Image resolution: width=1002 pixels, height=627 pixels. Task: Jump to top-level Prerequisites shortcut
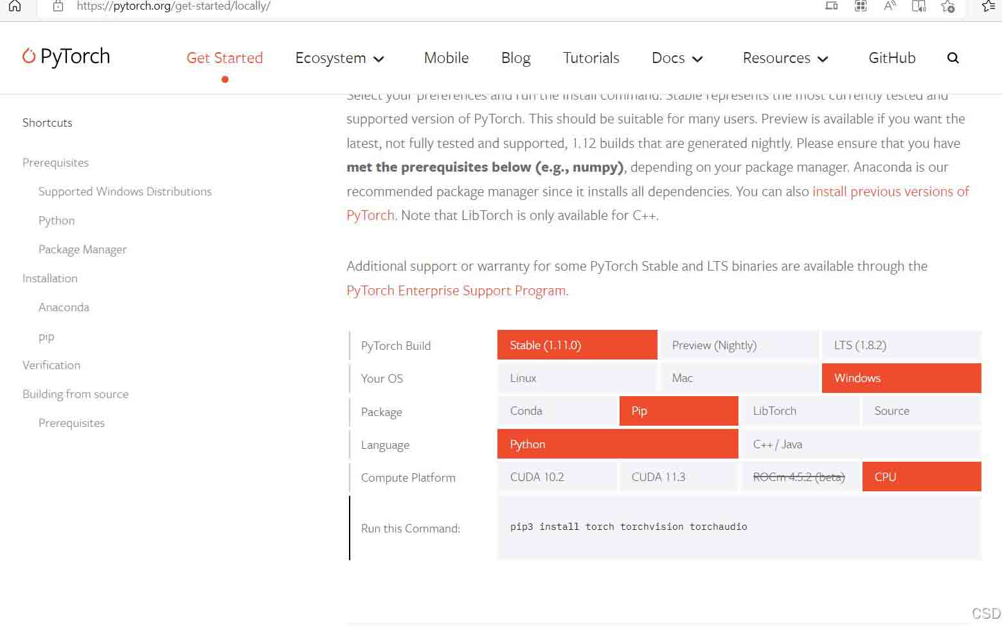coord(55,163)
